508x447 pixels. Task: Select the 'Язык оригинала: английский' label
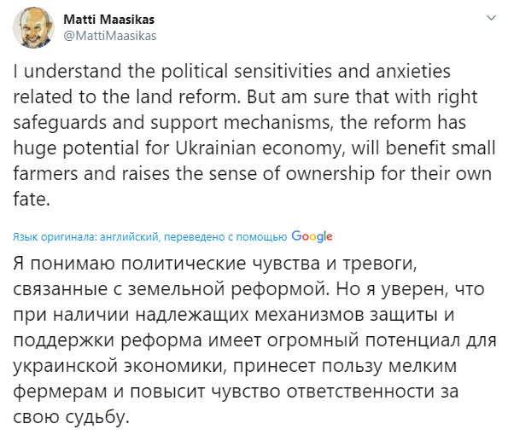pyautogui.click(x=85, y=237)
